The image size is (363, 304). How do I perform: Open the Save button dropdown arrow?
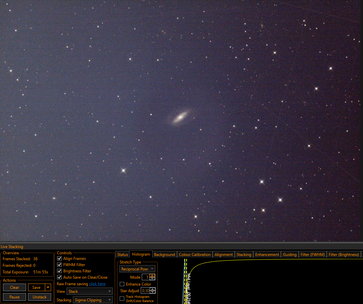pyautogui.click(x=48, y=287)
